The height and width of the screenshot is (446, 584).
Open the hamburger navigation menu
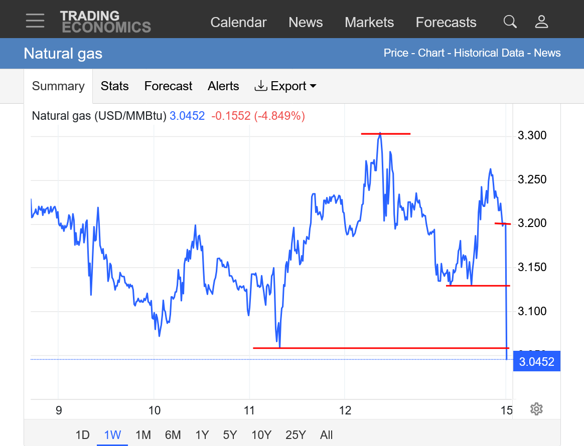point(35,21)
